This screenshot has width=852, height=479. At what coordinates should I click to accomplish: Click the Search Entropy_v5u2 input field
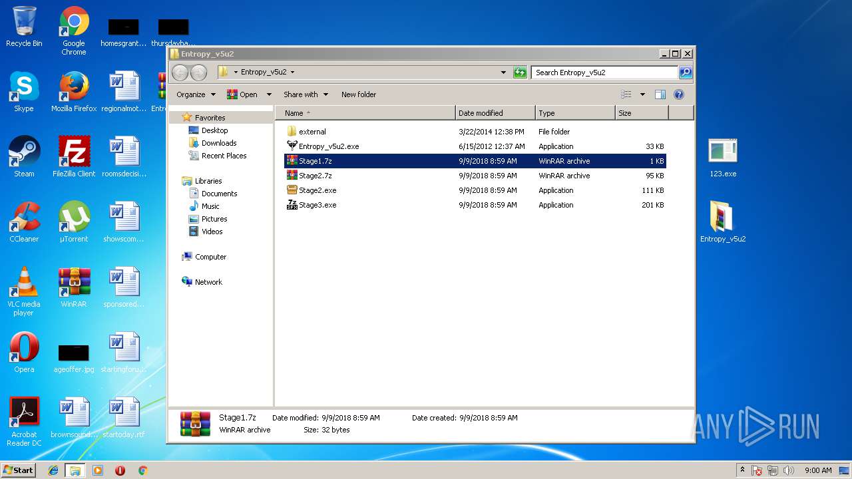pyautogui.click(x=604, y=73)
